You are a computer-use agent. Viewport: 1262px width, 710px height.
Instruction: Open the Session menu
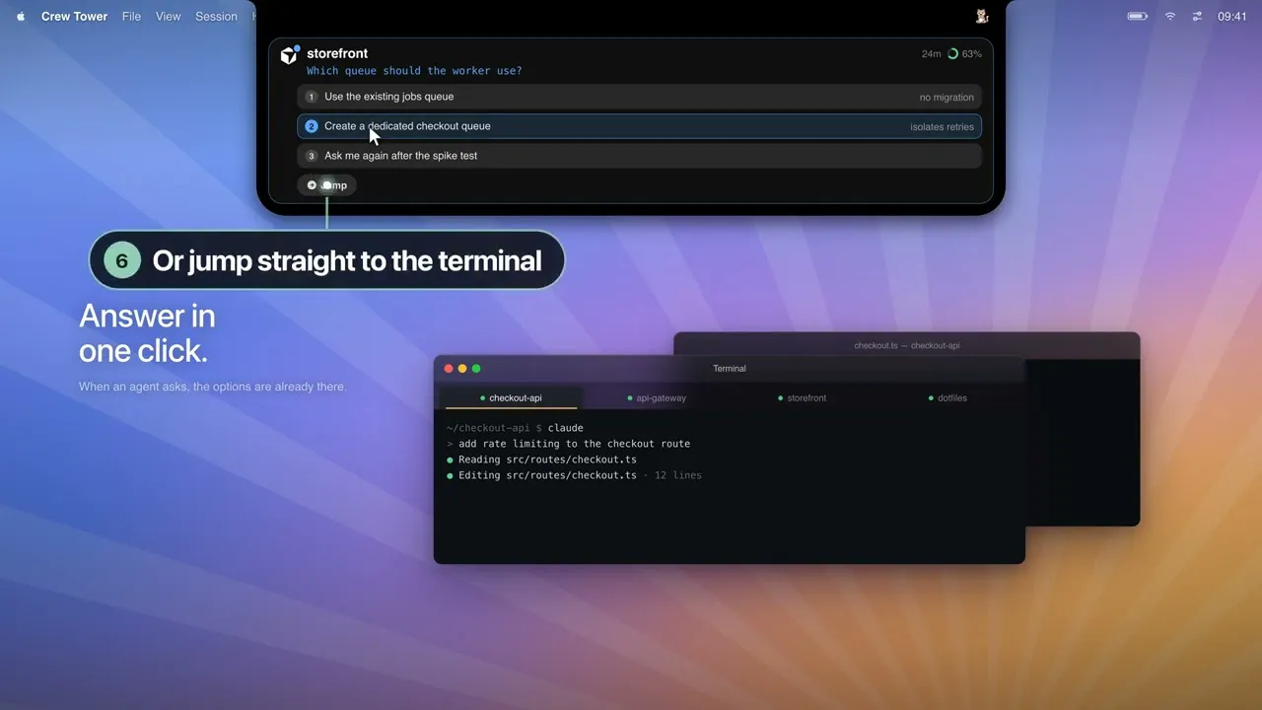pyautogui.click(x=216, y=16)
